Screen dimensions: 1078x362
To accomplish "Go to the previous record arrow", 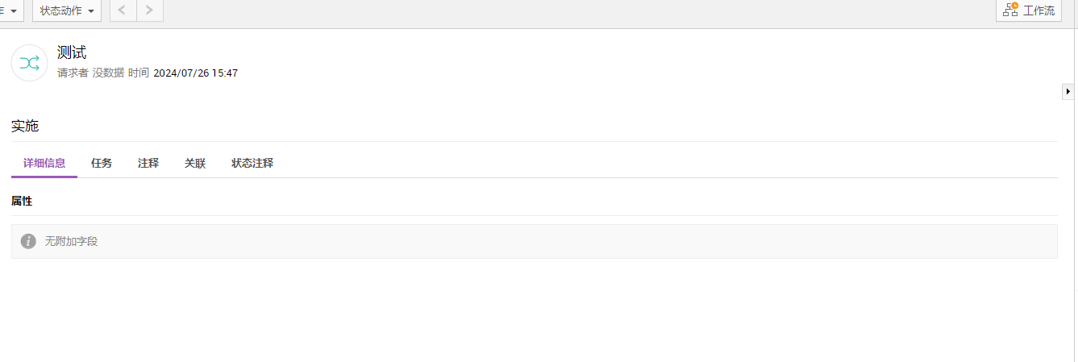I will pyautogui.click(x=123, y=10).
